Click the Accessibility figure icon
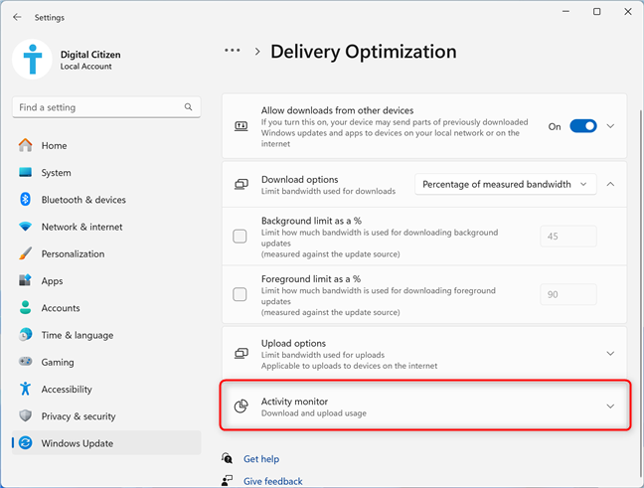The width and height of the screenshot is (644, 488). click(x=26, y=389)
